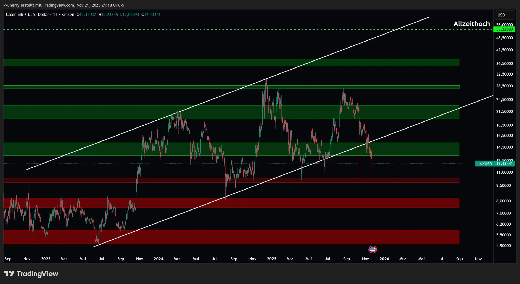Click the 2026 label on the time axis
The image size is (520, 284).
(384, 259)
